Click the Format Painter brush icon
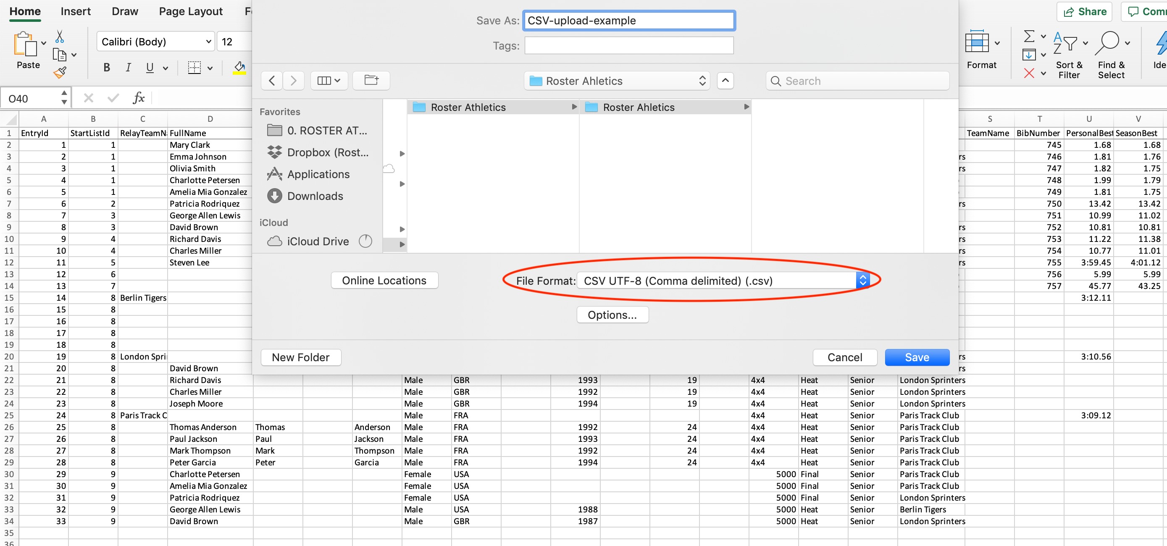The height and width of the screenshot is (546, 1167). (x=59, y=73)
